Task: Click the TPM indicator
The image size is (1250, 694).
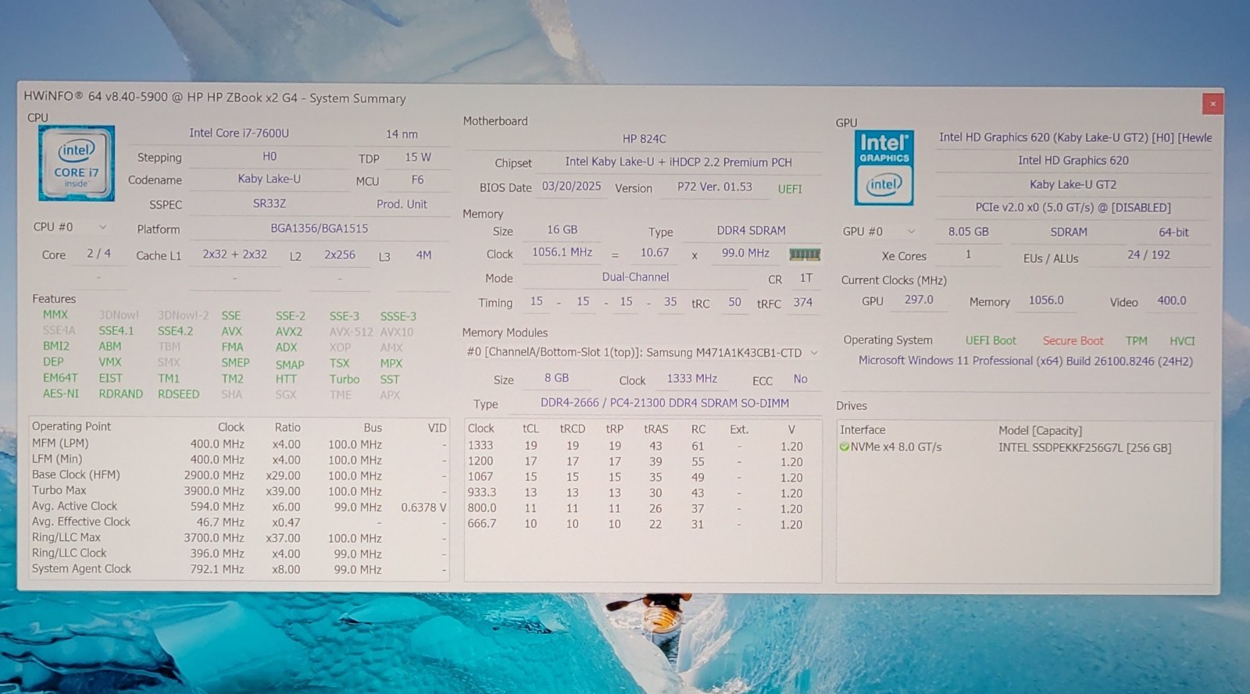Action: click(1136, 341)
